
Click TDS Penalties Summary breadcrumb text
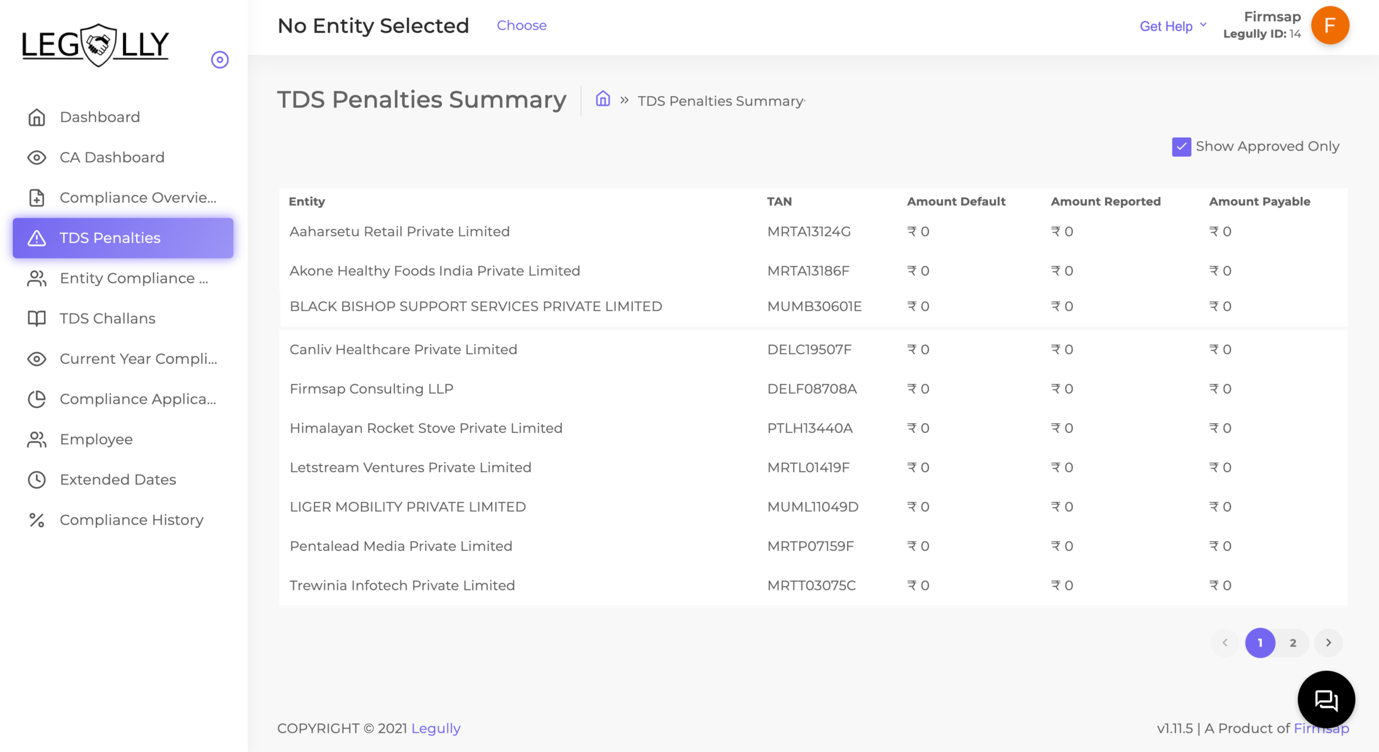(721, 101)
